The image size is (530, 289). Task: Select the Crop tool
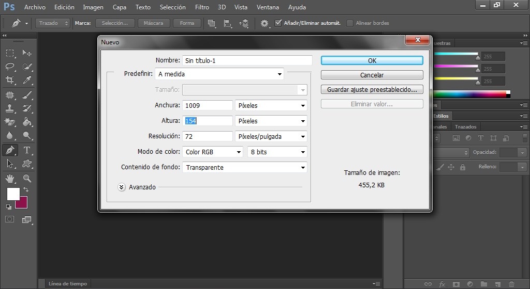(x=10, y=80)
